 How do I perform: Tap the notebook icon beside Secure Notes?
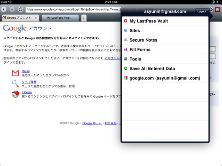click(x=126, y=40)
